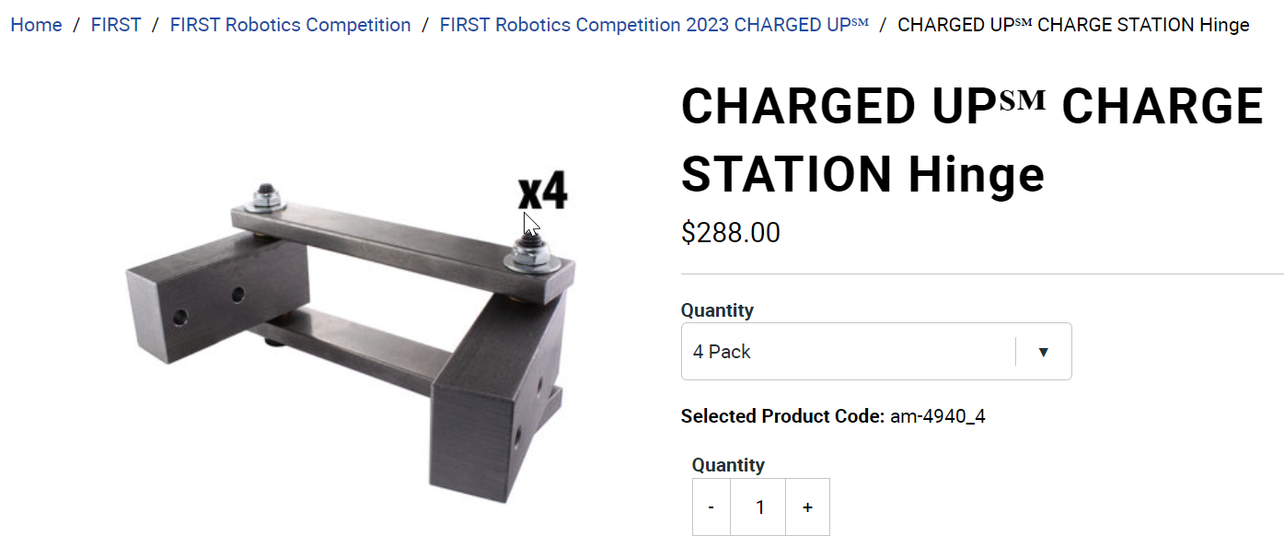Viewport: 1284px width, 559px height.
Task: Decrease quantity with the minus button
Action: pyautogui.click(x=711, y=507)
